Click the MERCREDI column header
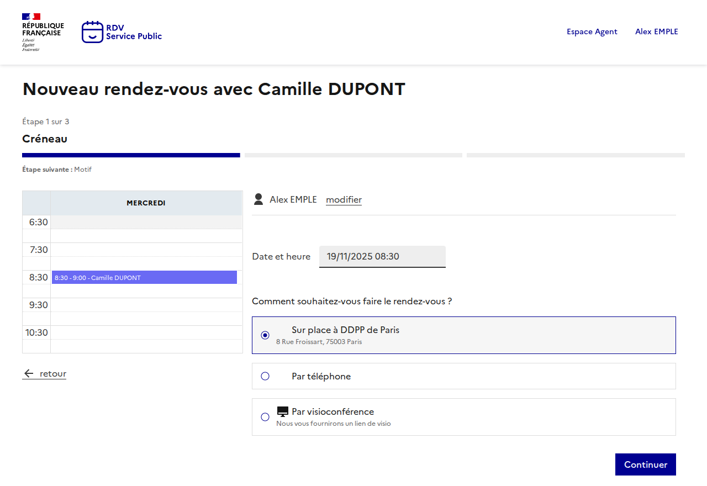This screenshot has width=707, height=486. coord(146,203)
